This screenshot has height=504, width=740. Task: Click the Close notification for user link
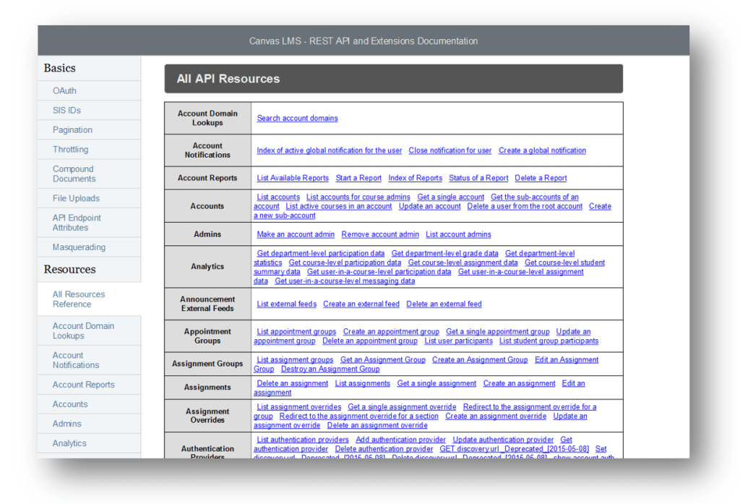point(449,150)
